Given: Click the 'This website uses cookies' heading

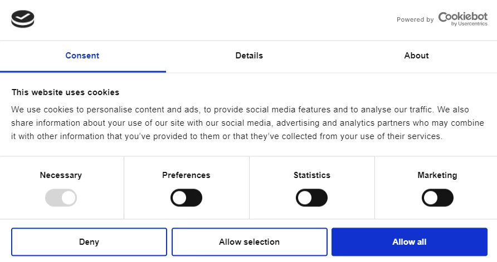Looking at the screenshot, I should (x=65, y=92).
